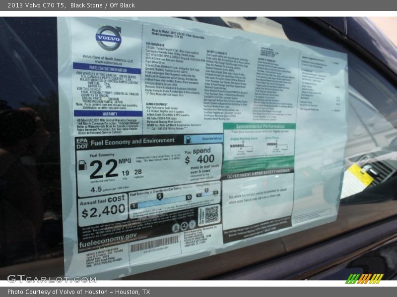Click the EPA DOT badge
Viewport: 397px width, 297px height.
pyautogui.click(x=81, y=143)
